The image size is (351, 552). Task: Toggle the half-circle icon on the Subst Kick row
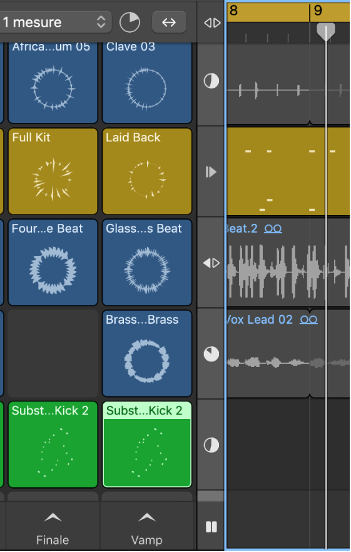pos(211,445)
